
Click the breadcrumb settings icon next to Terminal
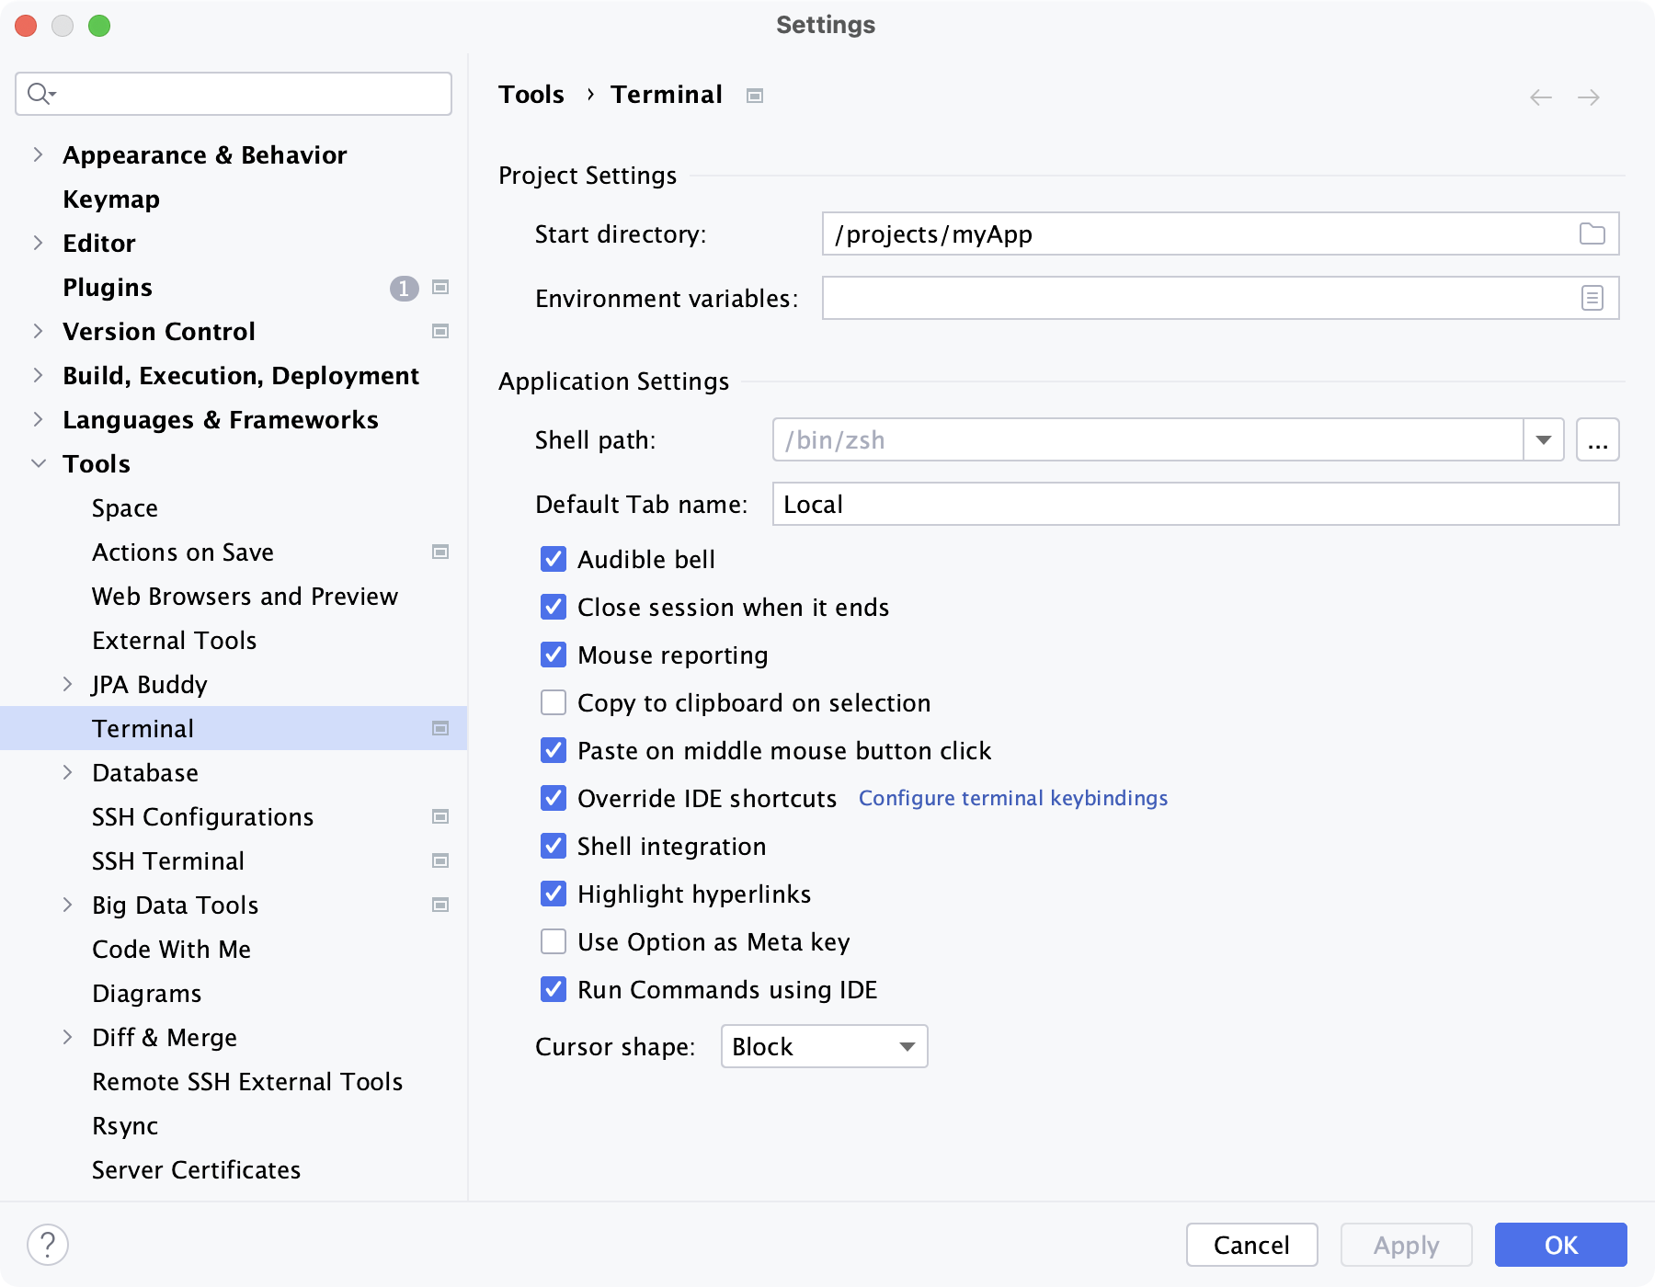pos(754,95)
